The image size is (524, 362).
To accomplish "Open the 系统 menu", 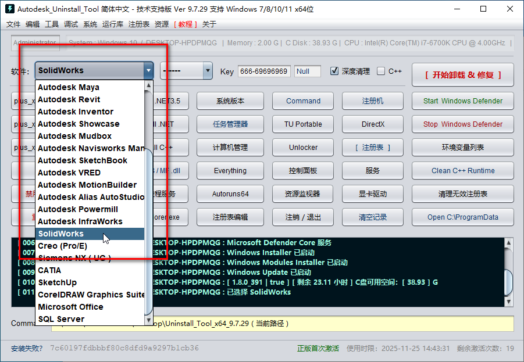I will click(90, 24).
